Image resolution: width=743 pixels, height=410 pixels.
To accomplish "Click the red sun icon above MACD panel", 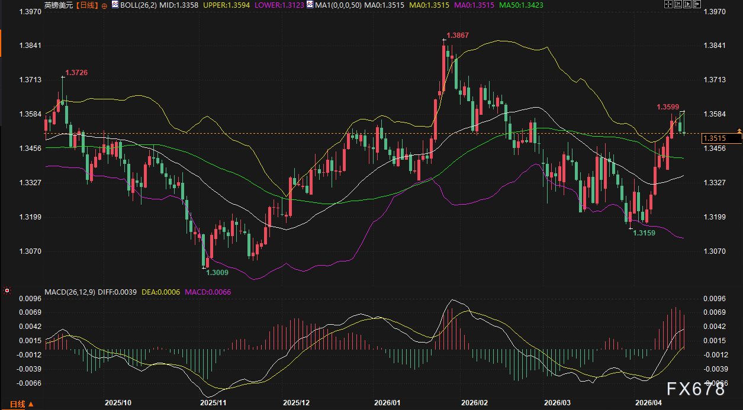I will click(x=7, y=290).
